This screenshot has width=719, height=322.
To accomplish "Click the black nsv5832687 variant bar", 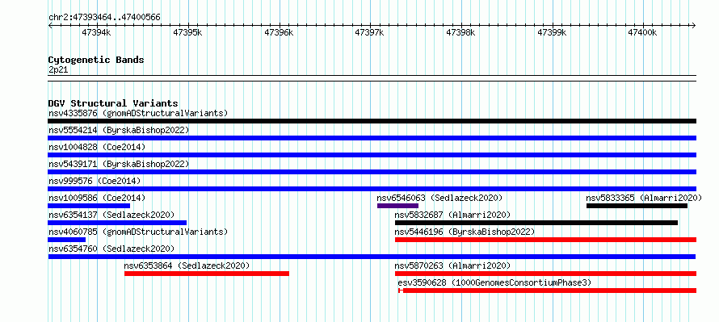I will (x=536, y=223).
